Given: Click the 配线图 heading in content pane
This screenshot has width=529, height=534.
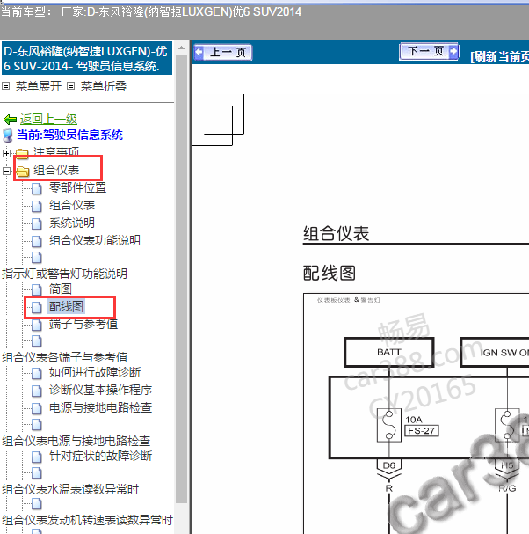Looking at the screenshot, I should [x=329, y=273].
